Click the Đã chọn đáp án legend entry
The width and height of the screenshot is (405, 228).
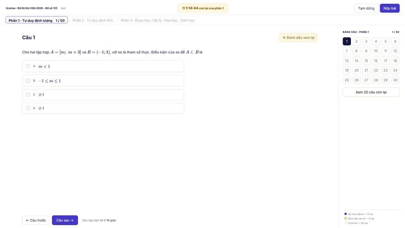(359, 214)
